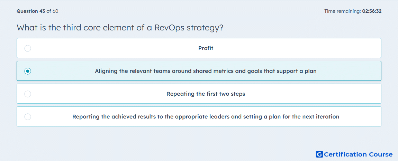
Task: Click the "Repeating the first two steps" label
Action: tap(206, 94)
